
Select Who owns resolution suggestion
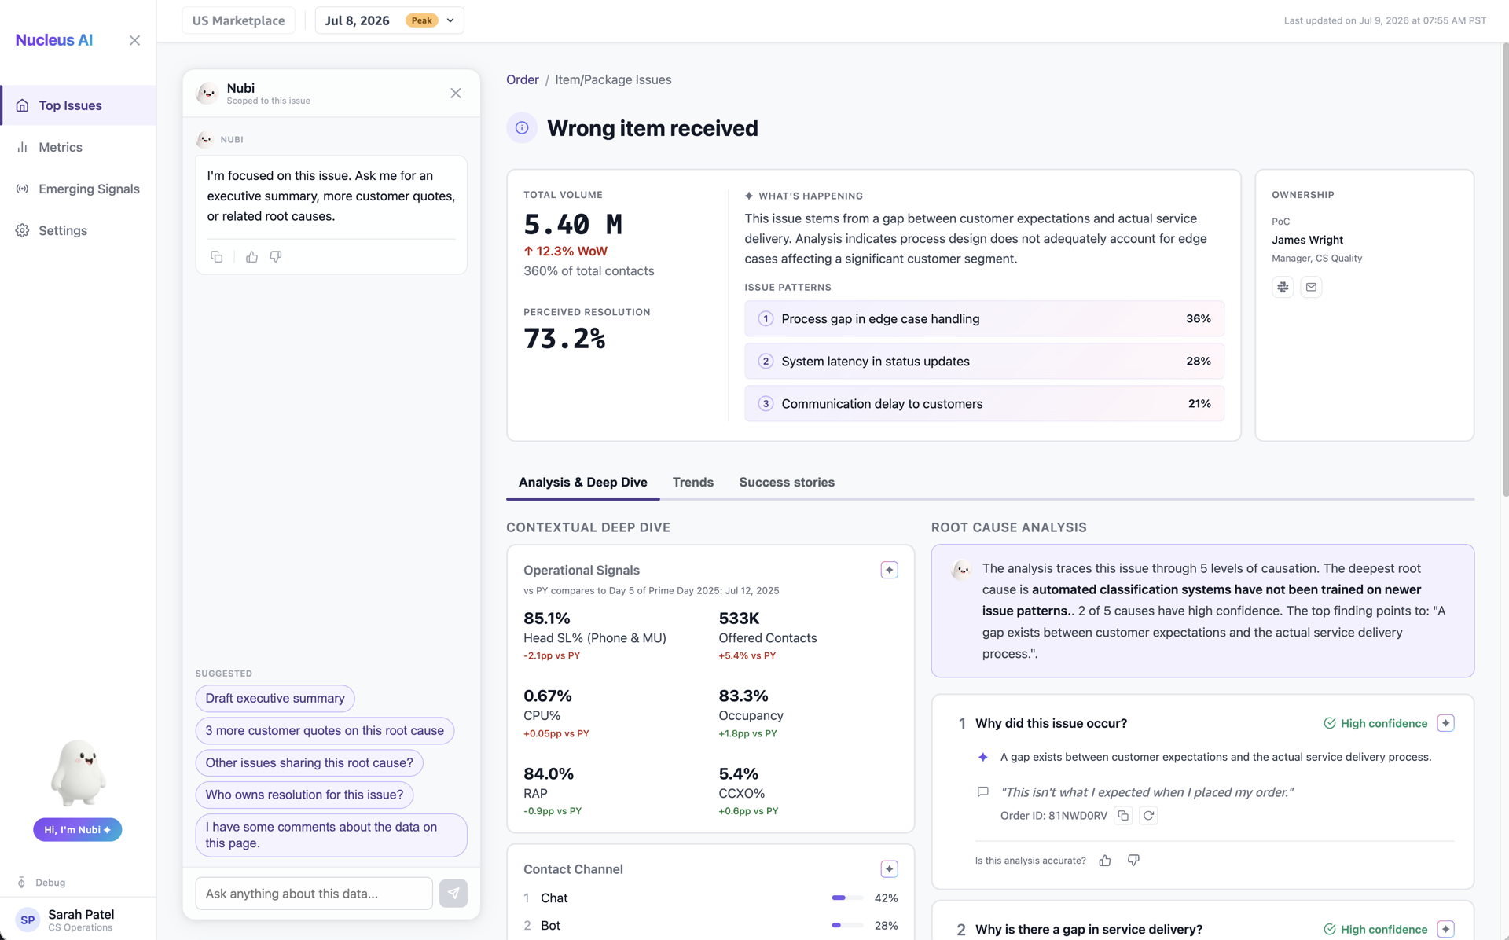(x=304, y=795)
